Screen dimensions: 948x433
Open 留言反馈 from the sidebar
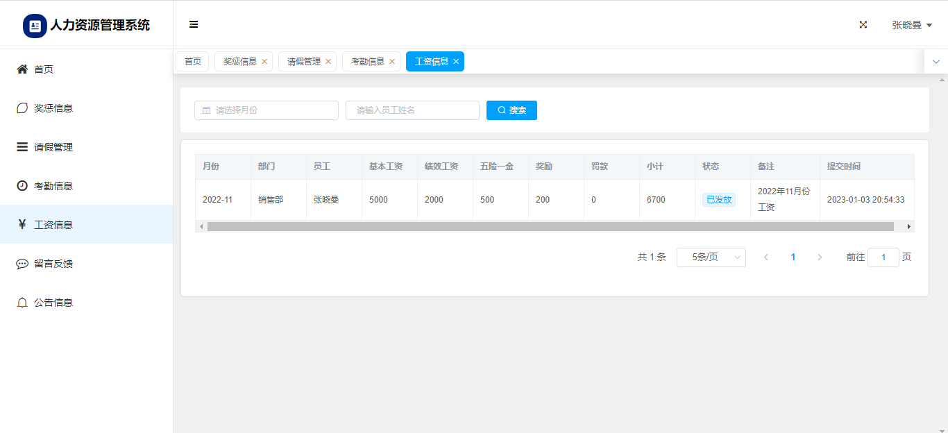click(x=53, y=264)
